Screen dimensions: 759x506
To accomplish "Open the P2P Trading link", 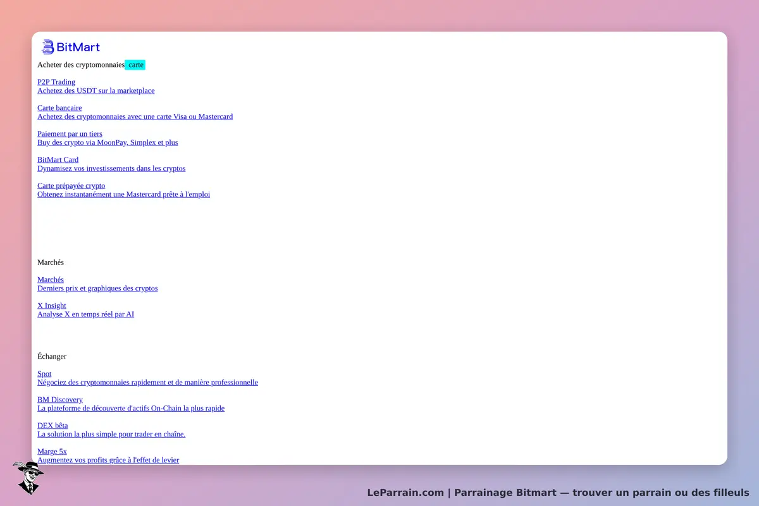I will pyautogui.click(x=56, y=82).
